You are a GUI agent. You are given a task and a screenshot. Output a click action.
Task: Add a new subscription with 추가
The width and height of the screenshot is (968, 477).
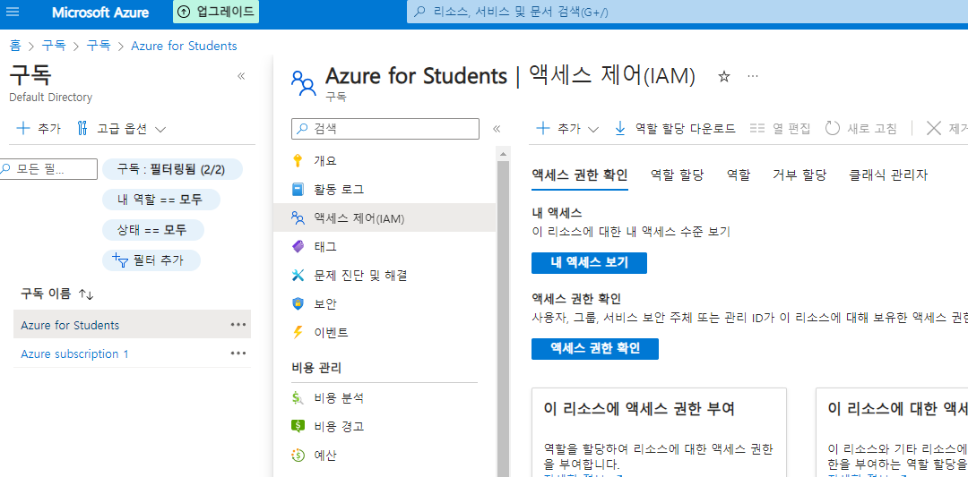click(x=39, y=129)
